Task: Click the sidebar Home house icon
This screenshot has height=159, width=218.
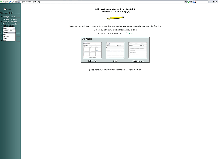Action: tap(5, 10)
